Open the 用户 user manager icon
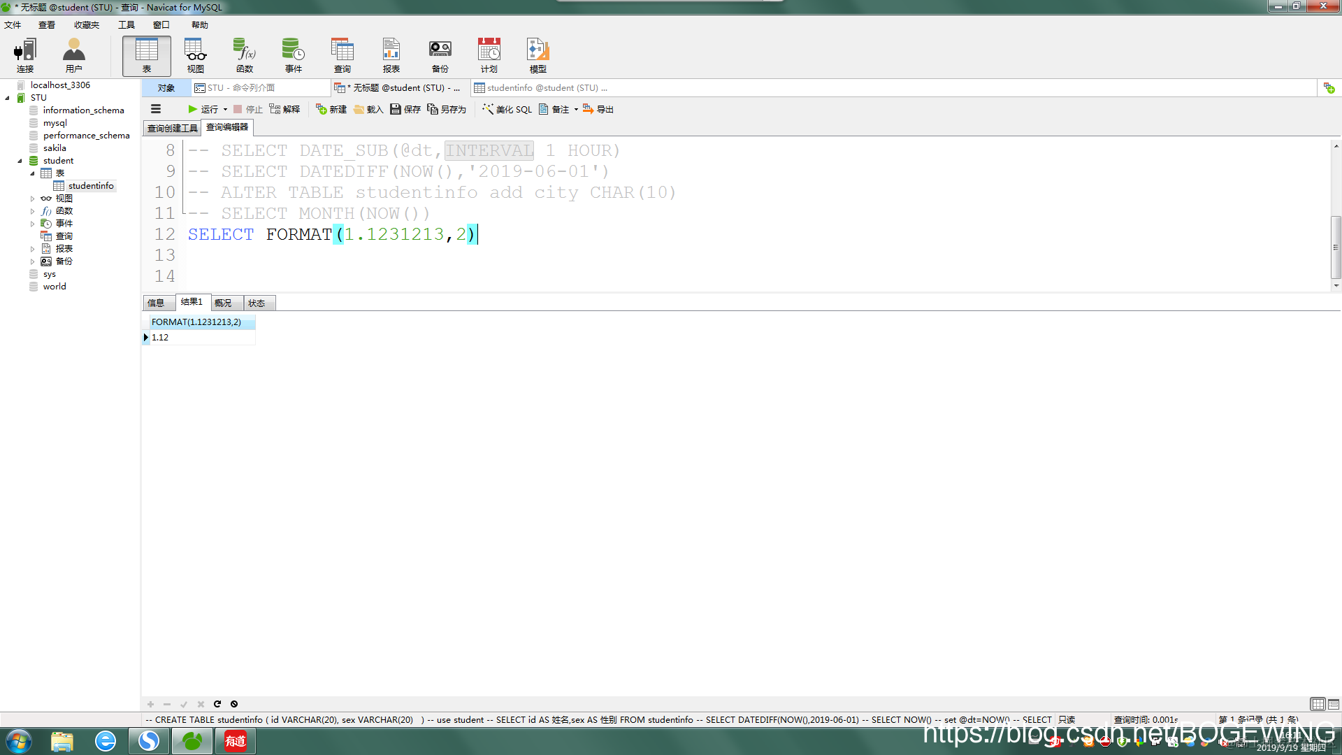Screen dimensions: 1342x755 point(73,55)
